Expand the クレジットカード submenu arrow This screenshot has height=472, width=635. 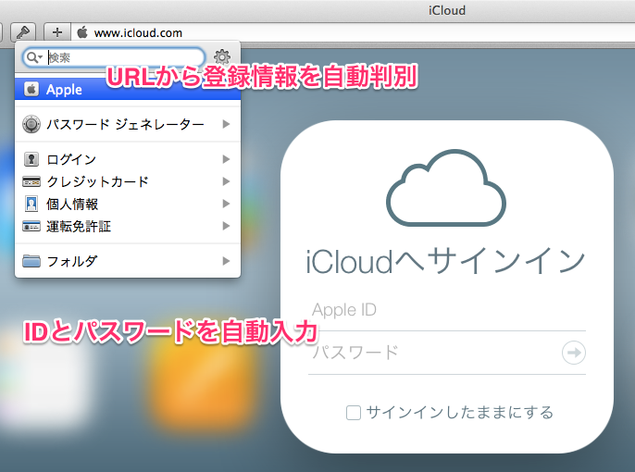[x=227, y=181]
